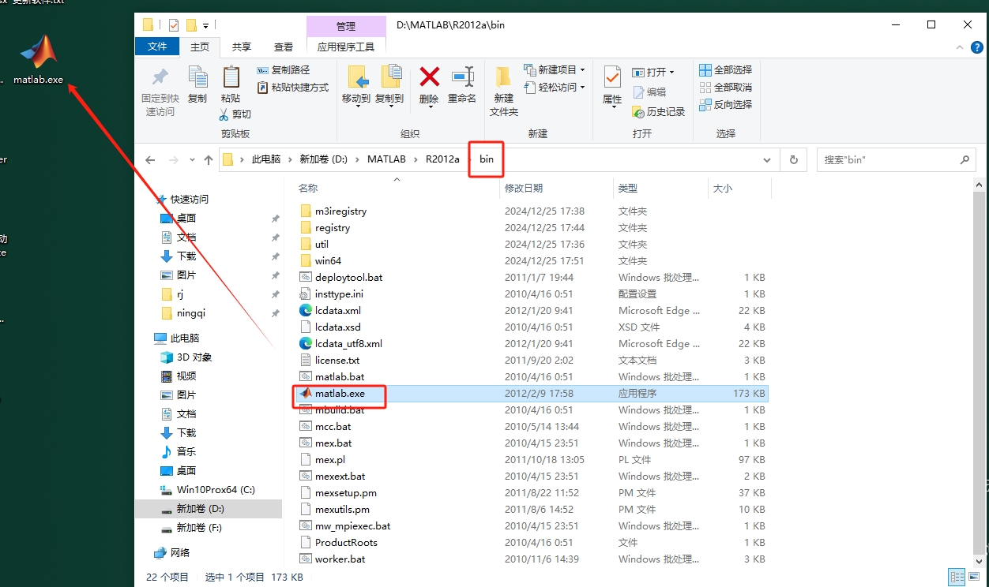
Task: Open address bar history dropdown
Action: pos(766,160)
